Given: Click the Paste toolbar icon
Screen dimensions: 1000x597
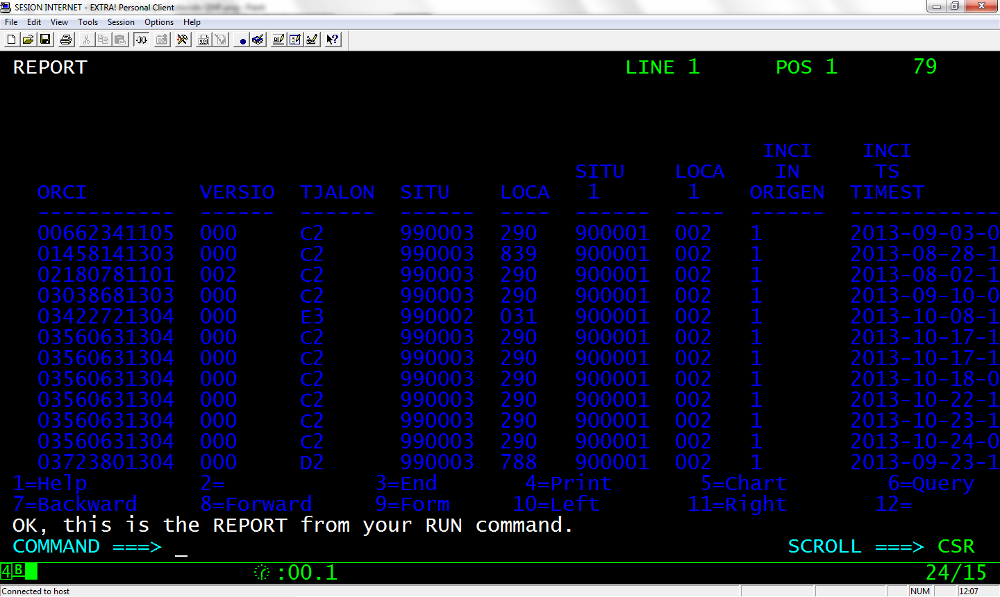Looking at the screenshot, I should click(119, 40).
